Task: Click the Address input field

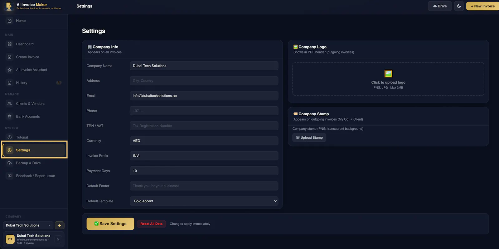Action: click(204, 81)
